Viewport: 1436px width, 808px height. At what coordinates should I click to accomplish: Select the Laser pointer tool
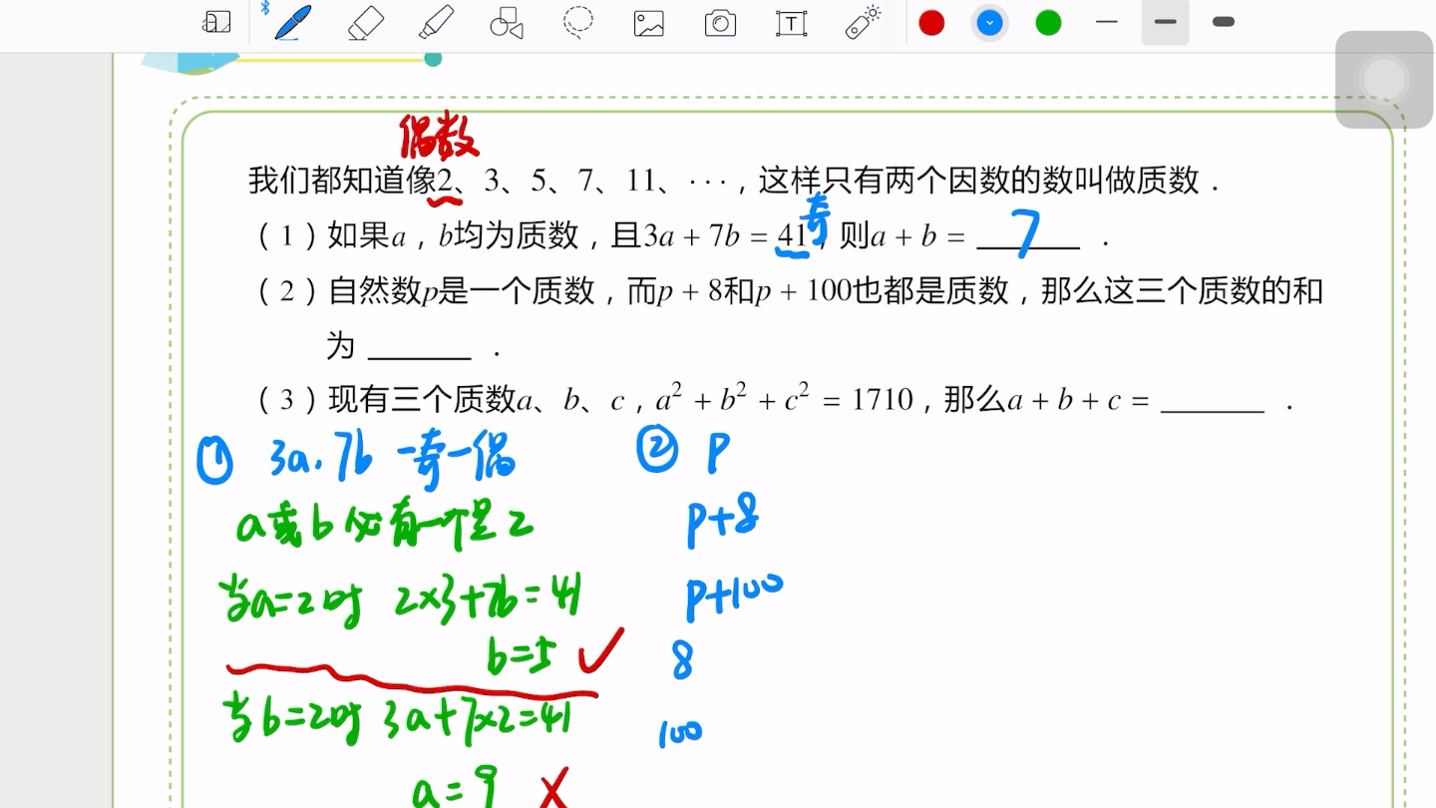pos(863,22)
